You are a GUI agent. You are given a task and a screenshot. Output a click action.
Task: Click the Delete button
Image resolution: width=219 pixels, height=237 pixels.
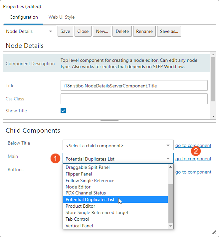point(122,31)
